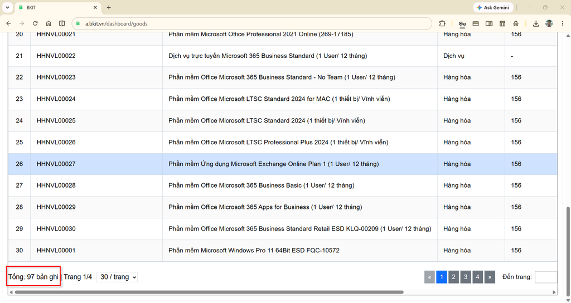The height and width of the screenshot is (303, 571).
Task: Open a new browser tab
Action: (109, 7)
